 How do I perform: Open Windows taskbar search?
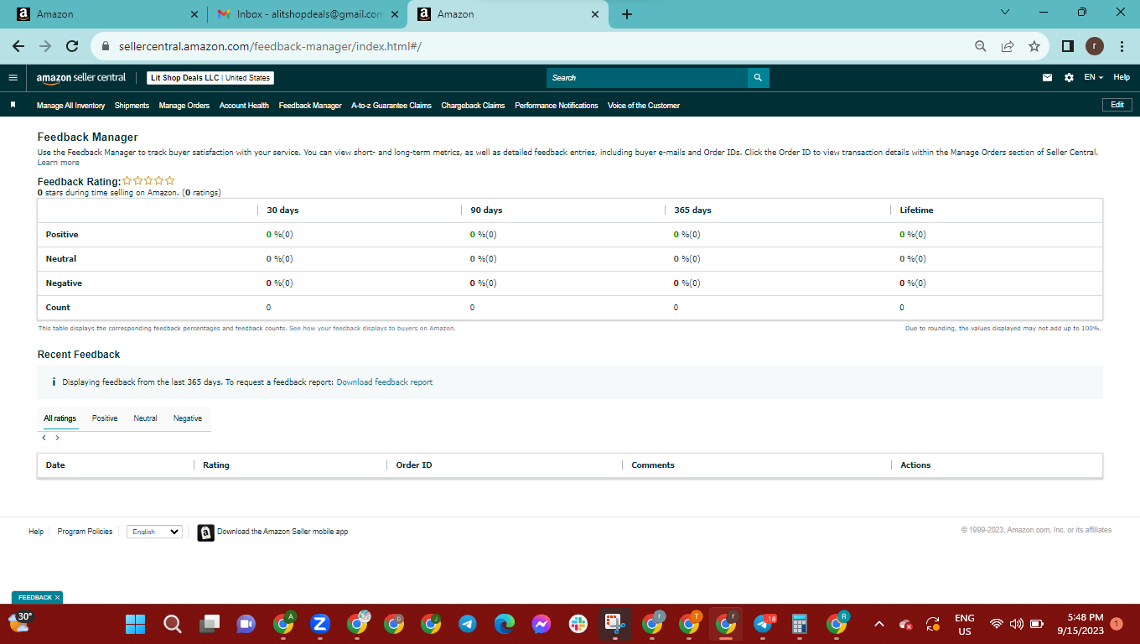pos(172,624)
